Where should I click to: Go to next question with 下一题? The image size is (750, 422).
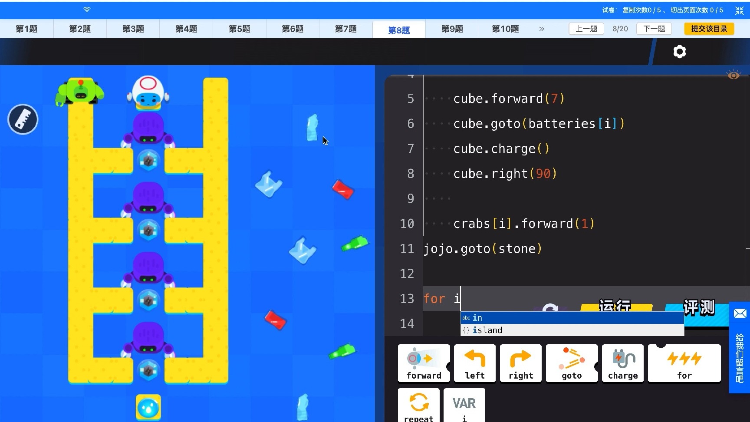coord(654,29)
